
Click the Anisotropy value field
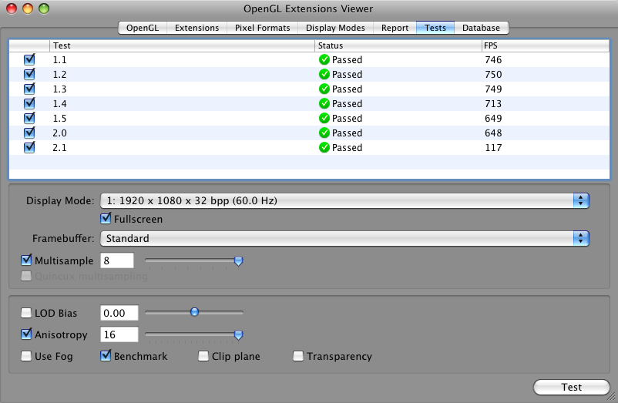(119, 335)
